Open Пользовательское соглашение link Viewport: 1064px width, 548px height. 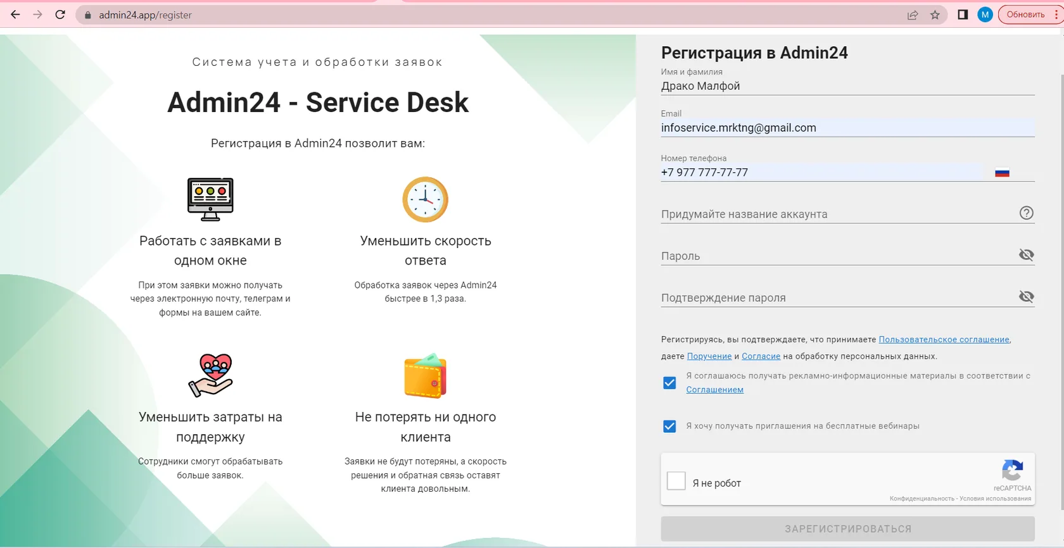944,340
